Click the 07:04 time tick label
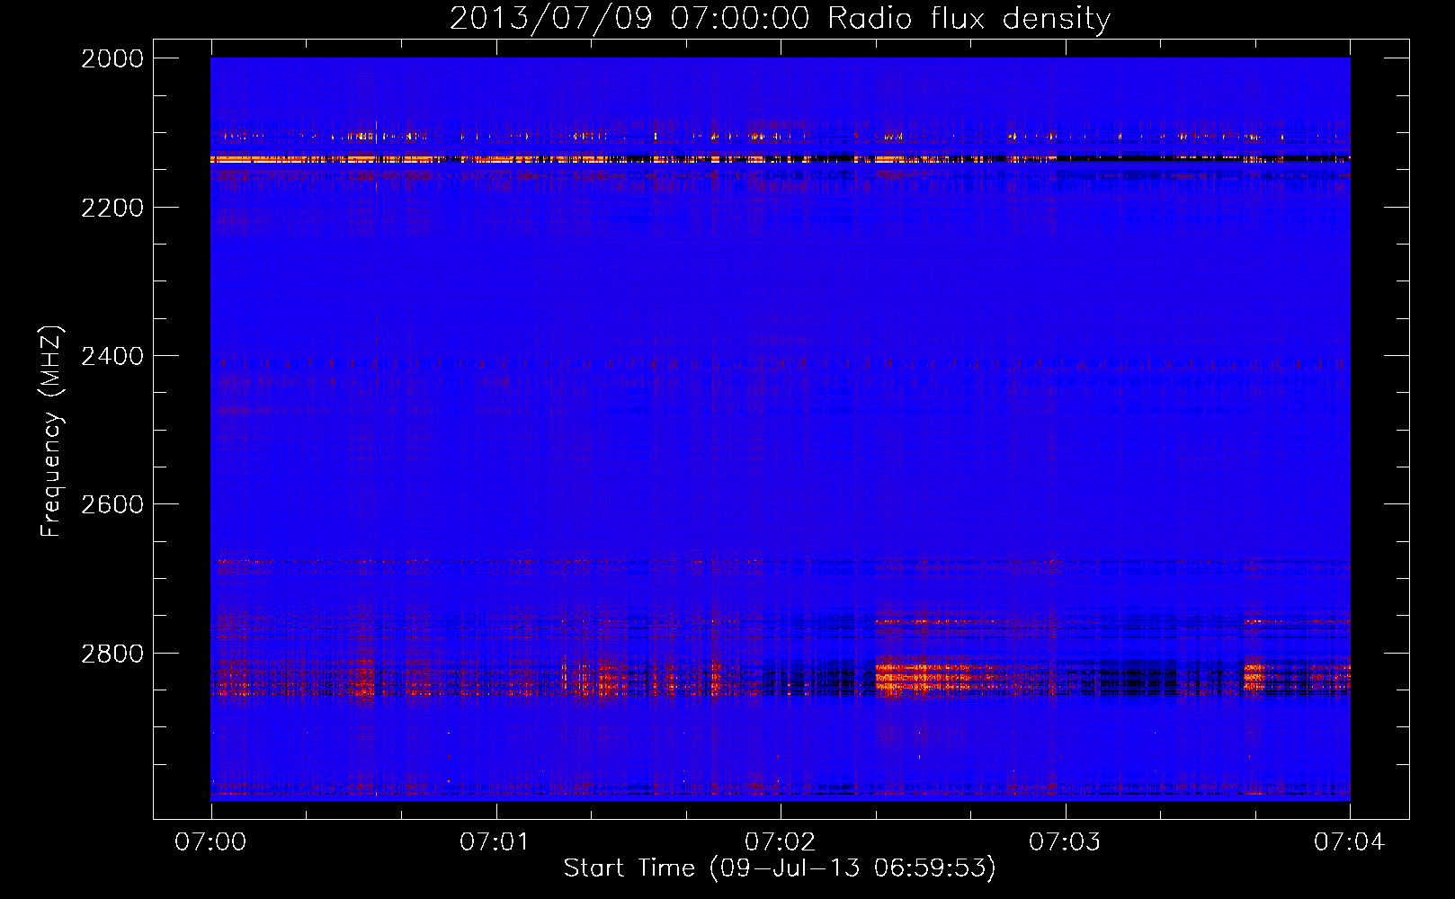 point(1350,841)
